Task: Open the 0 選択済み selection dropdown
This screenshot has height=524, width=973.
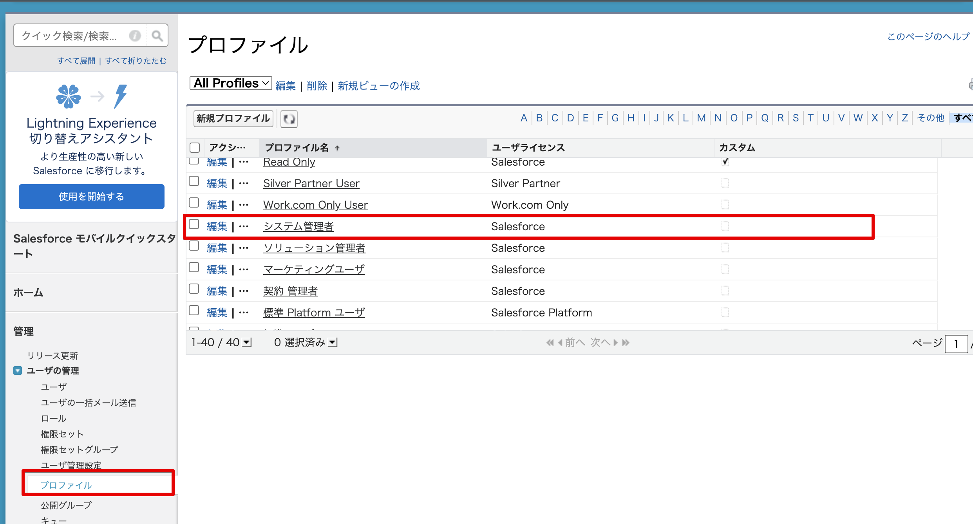Action: click(333, 343)
